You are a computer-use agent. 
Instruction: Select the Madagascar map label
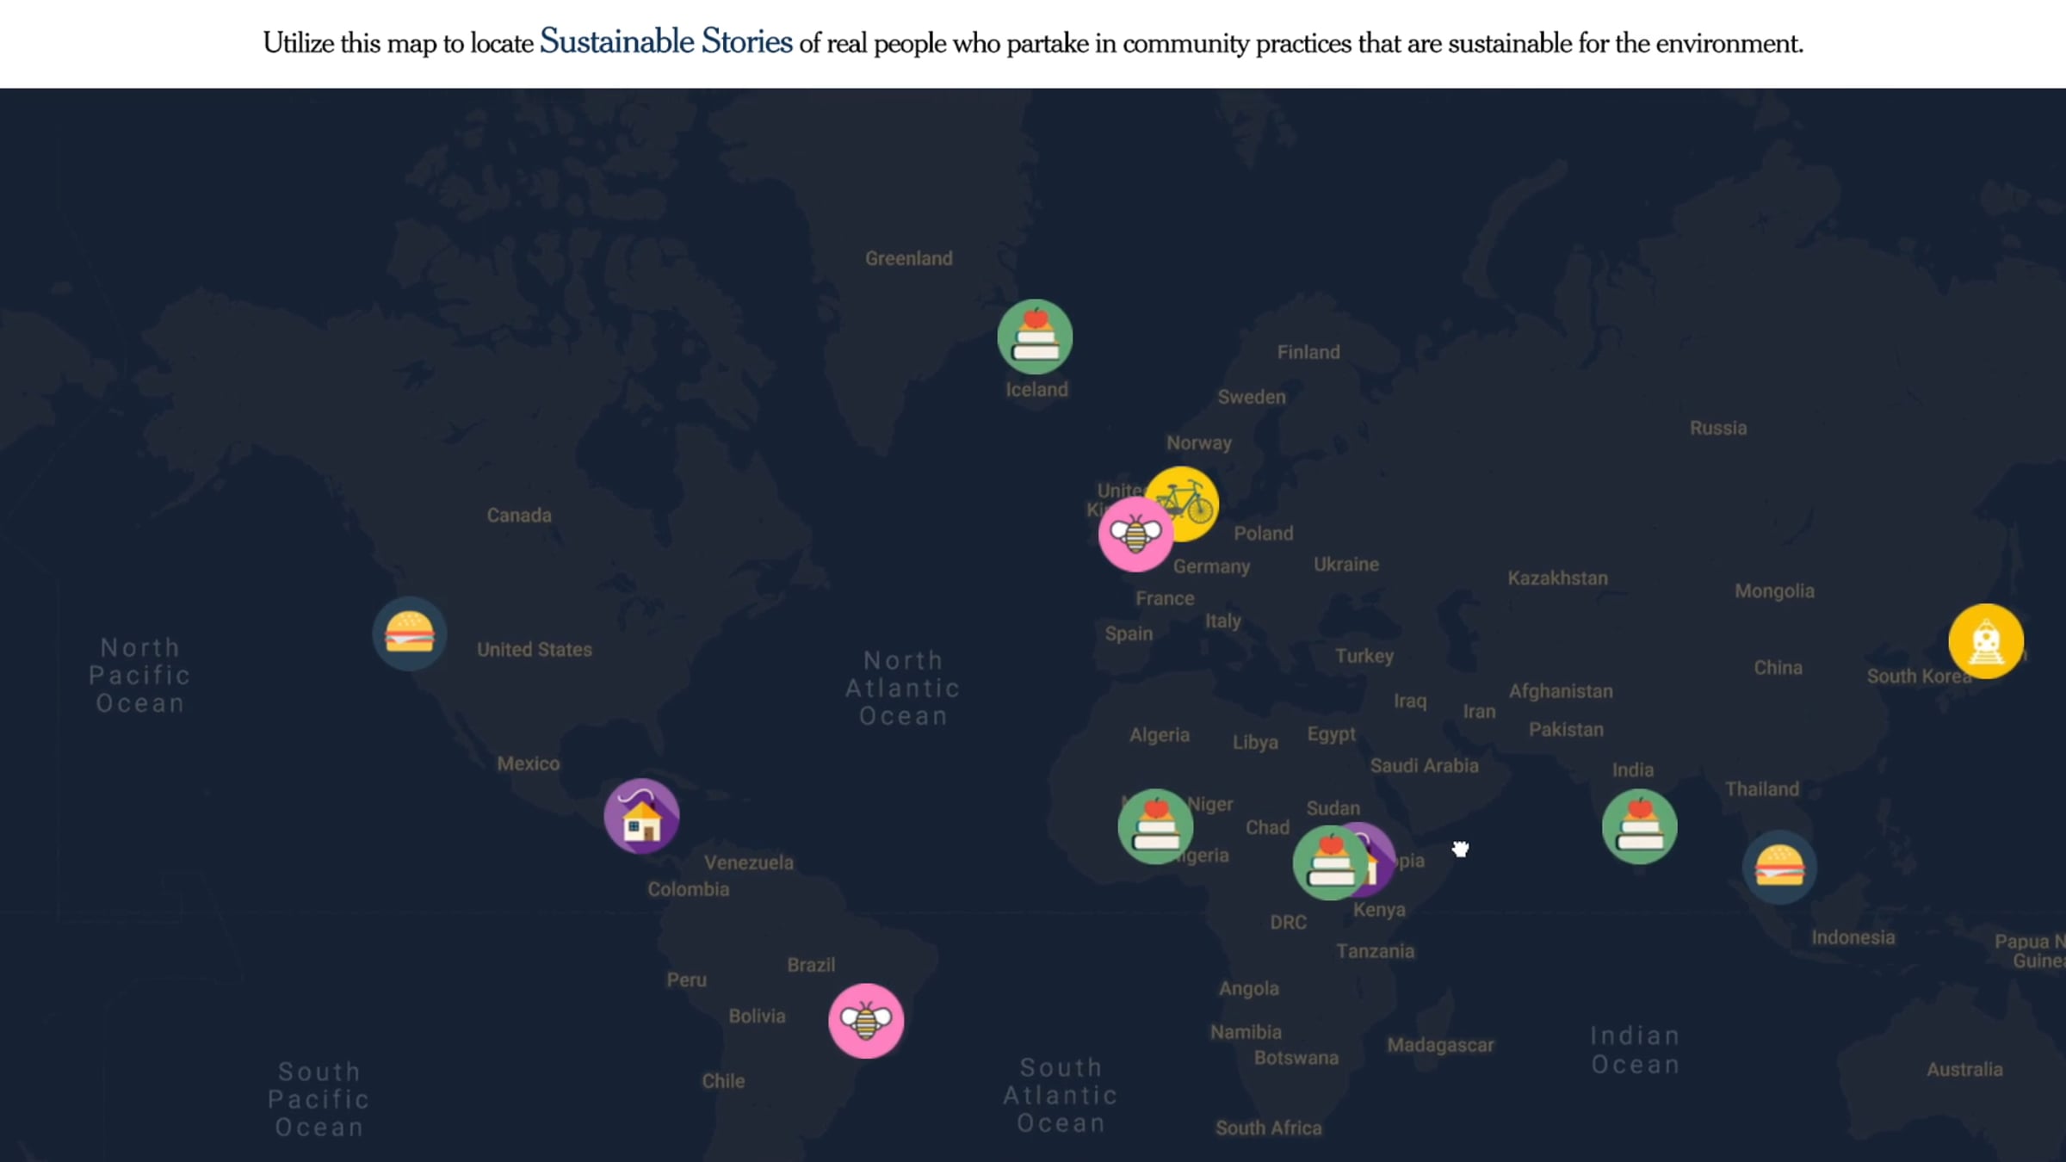coord(1440,1045)
